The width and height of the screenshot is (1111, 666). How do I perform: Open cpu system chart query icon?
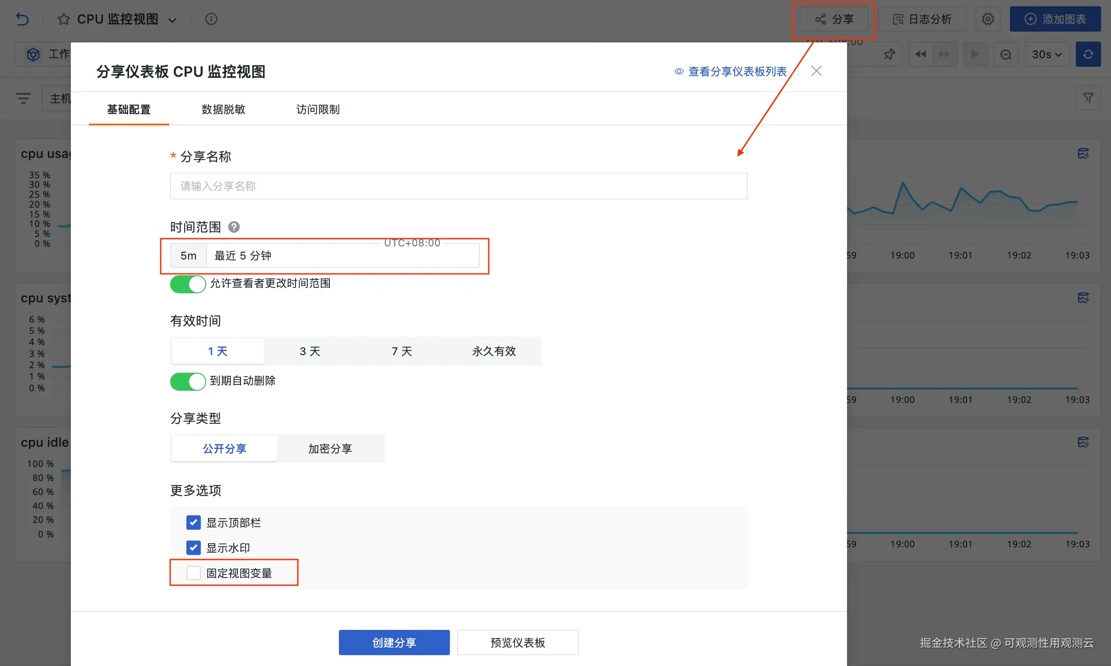[x=1083, y=298]
